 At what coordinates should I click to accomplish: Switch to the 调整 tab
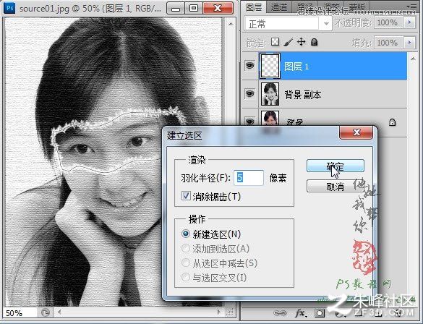[x=330, y=7]
